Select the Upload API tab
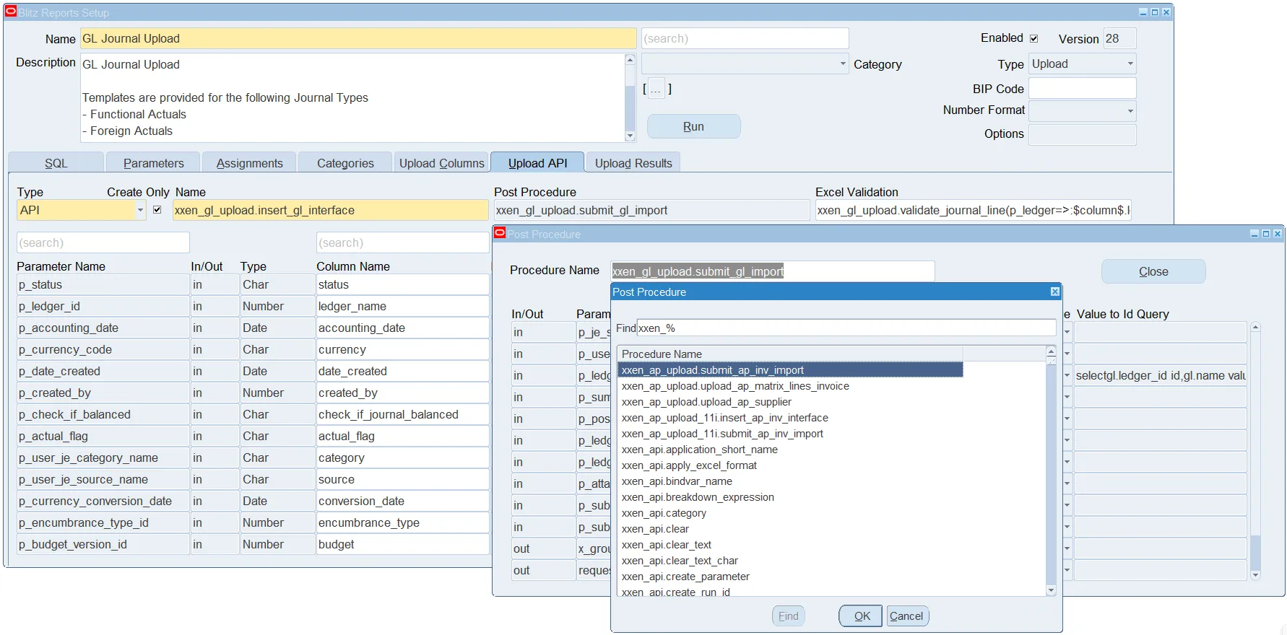1287x635 pixels. [x=537, y=163]
